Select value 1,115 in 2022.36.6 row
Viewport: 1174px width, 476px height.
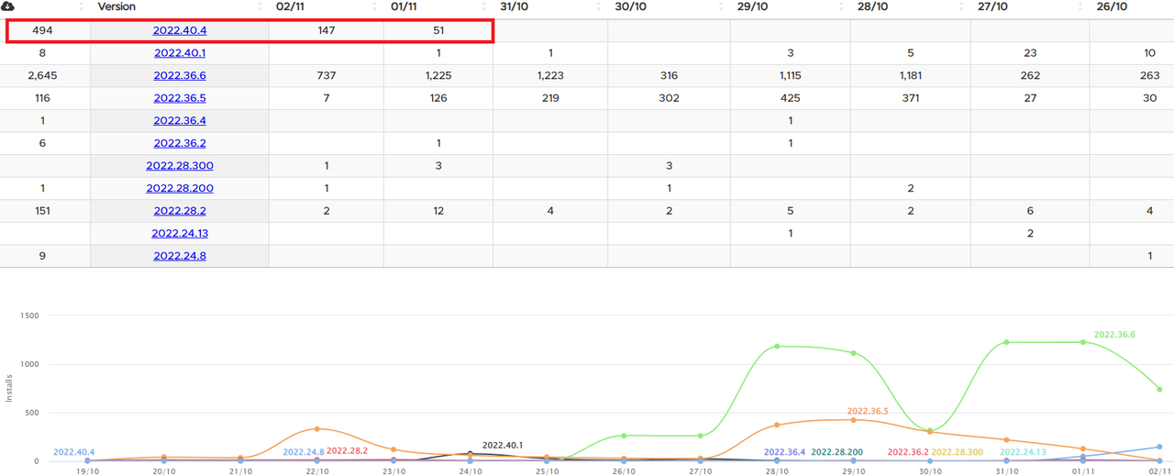pos(790,75)
